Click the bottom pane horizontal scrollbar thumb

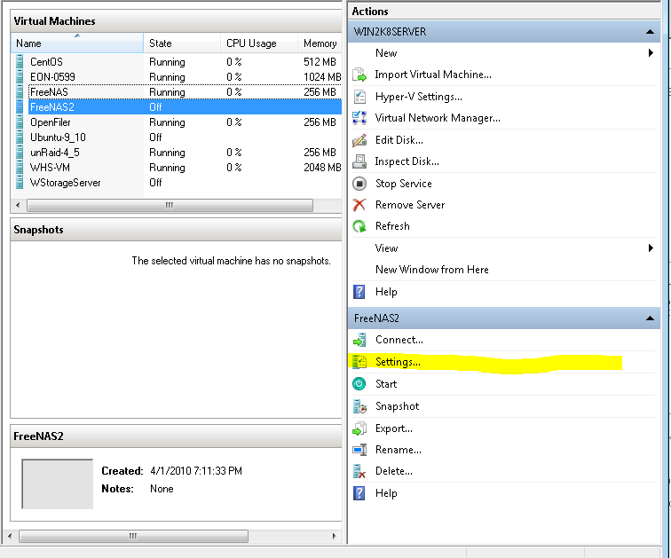pos(133,536)
